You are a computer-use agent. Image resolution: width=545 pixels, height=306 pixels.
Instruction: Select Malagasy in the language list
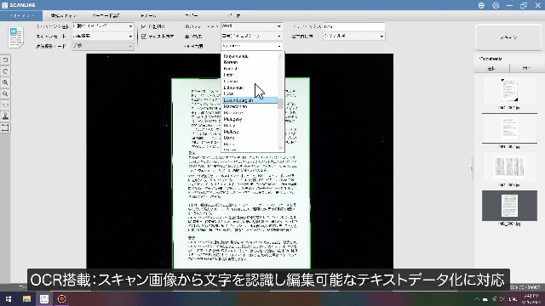[232, 119]
